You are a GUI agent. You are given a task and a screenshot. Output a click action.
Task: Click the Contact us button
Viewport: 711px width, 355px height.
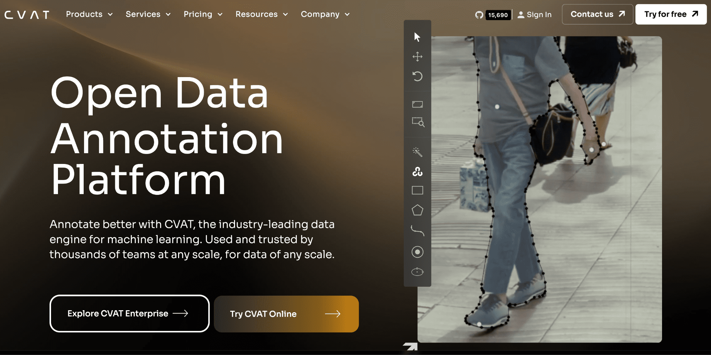(x=597, y=14)
